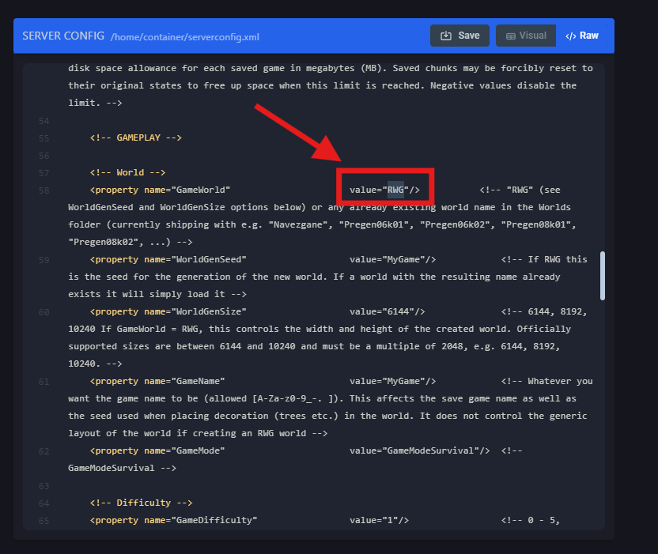This screenshot has width=658, height=554.
Task: Click line number 55 in the gutter
Action: click(x=43, y=139)
